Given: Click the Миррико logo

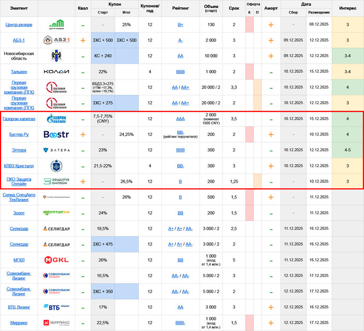Looking at the screenshot, I should click(56, 323).
